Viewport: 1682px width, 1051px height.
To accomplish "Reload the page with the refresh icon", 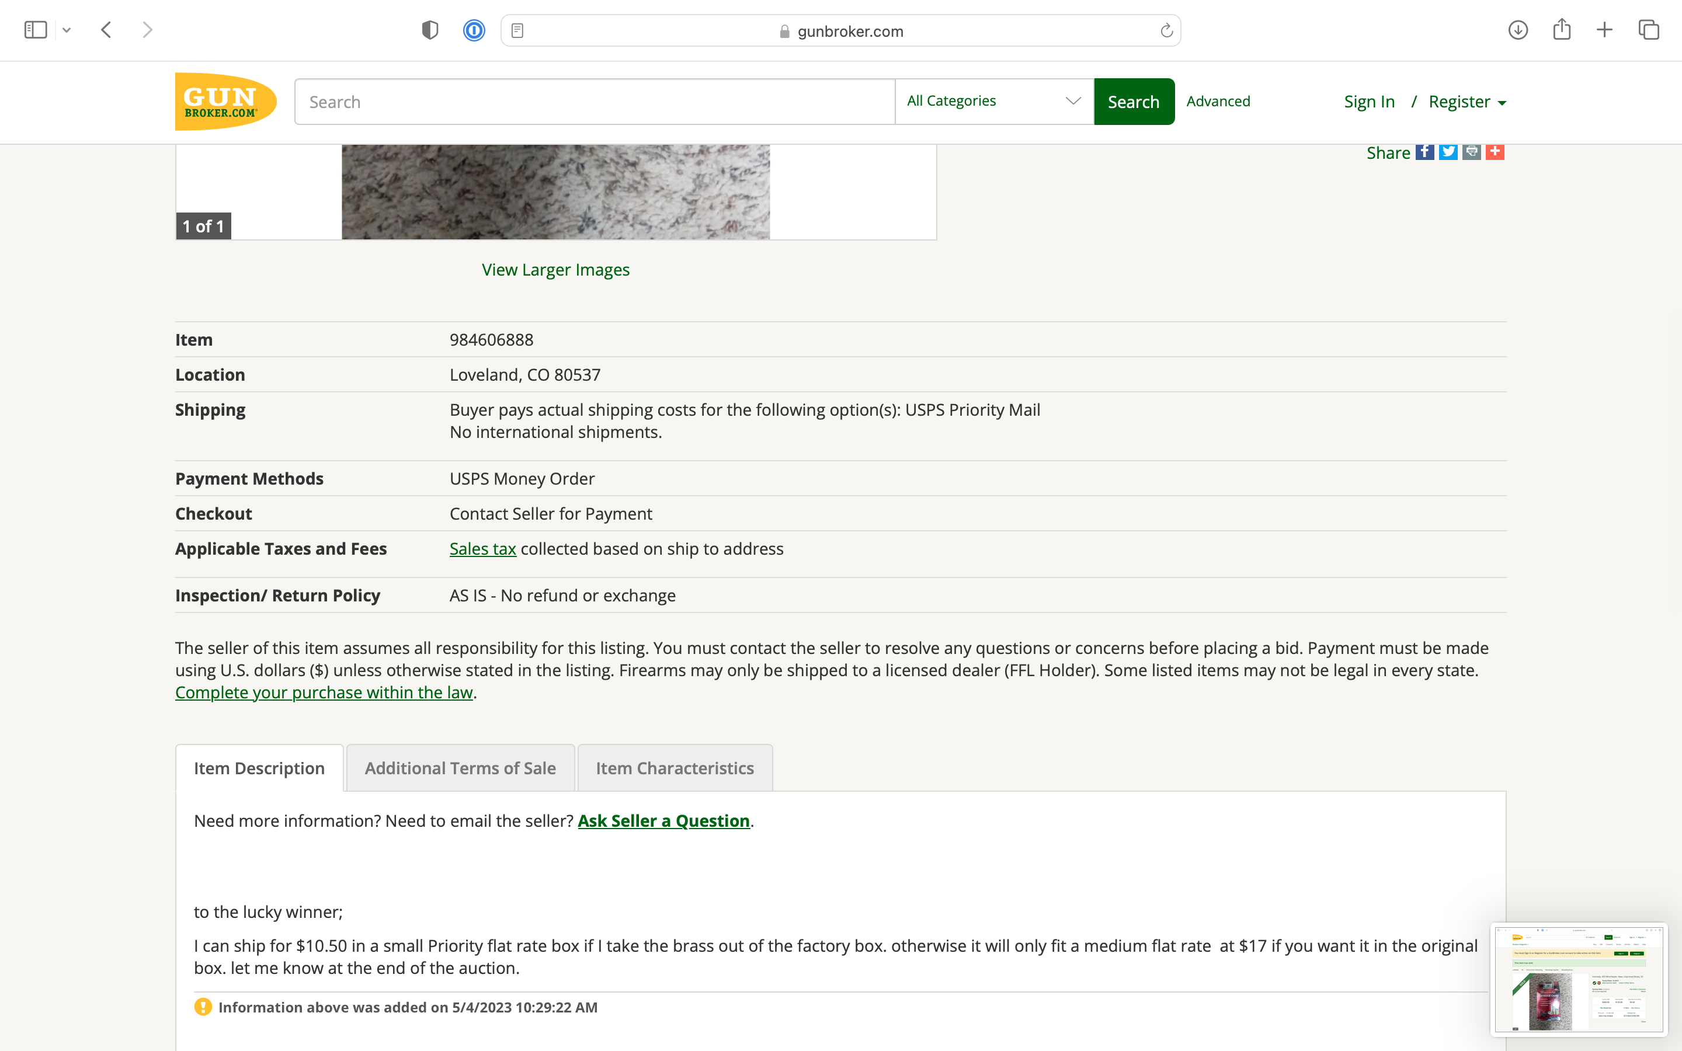I will click(x=1166, y=30).
